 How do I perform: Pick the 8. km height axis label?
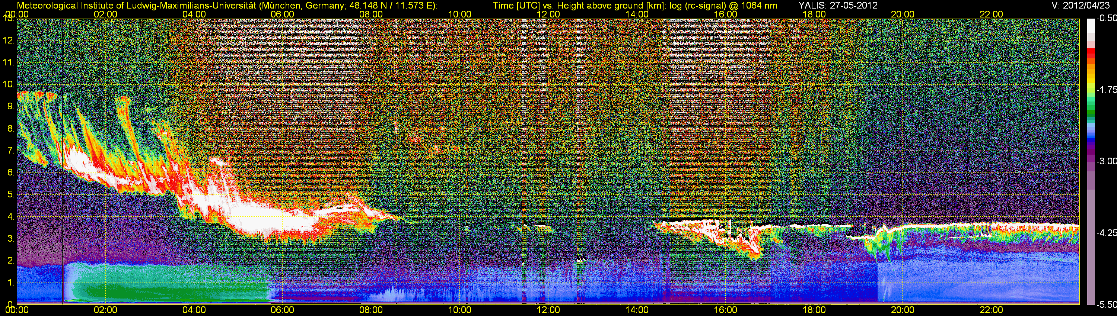click(11, 129)
